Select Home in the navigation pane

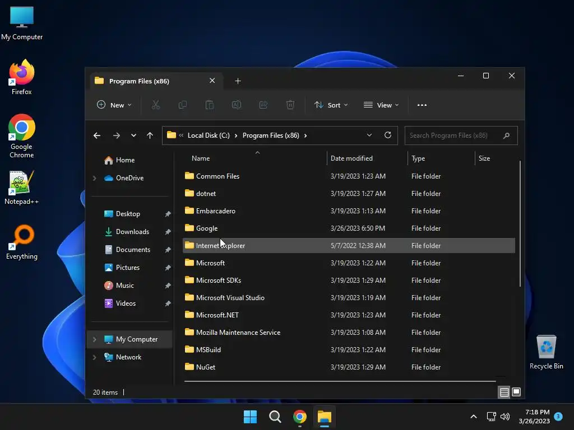(120, 160)
